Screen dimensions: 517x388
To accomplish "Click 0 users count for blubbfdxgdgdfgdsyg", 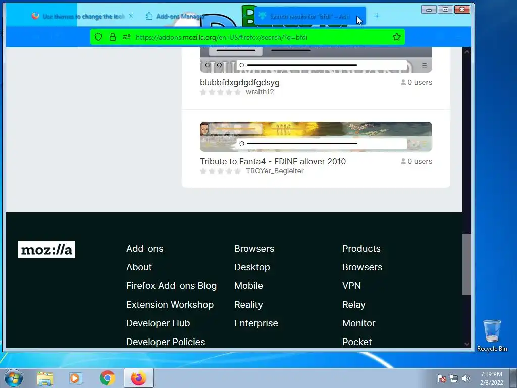I will coord(417,82).
